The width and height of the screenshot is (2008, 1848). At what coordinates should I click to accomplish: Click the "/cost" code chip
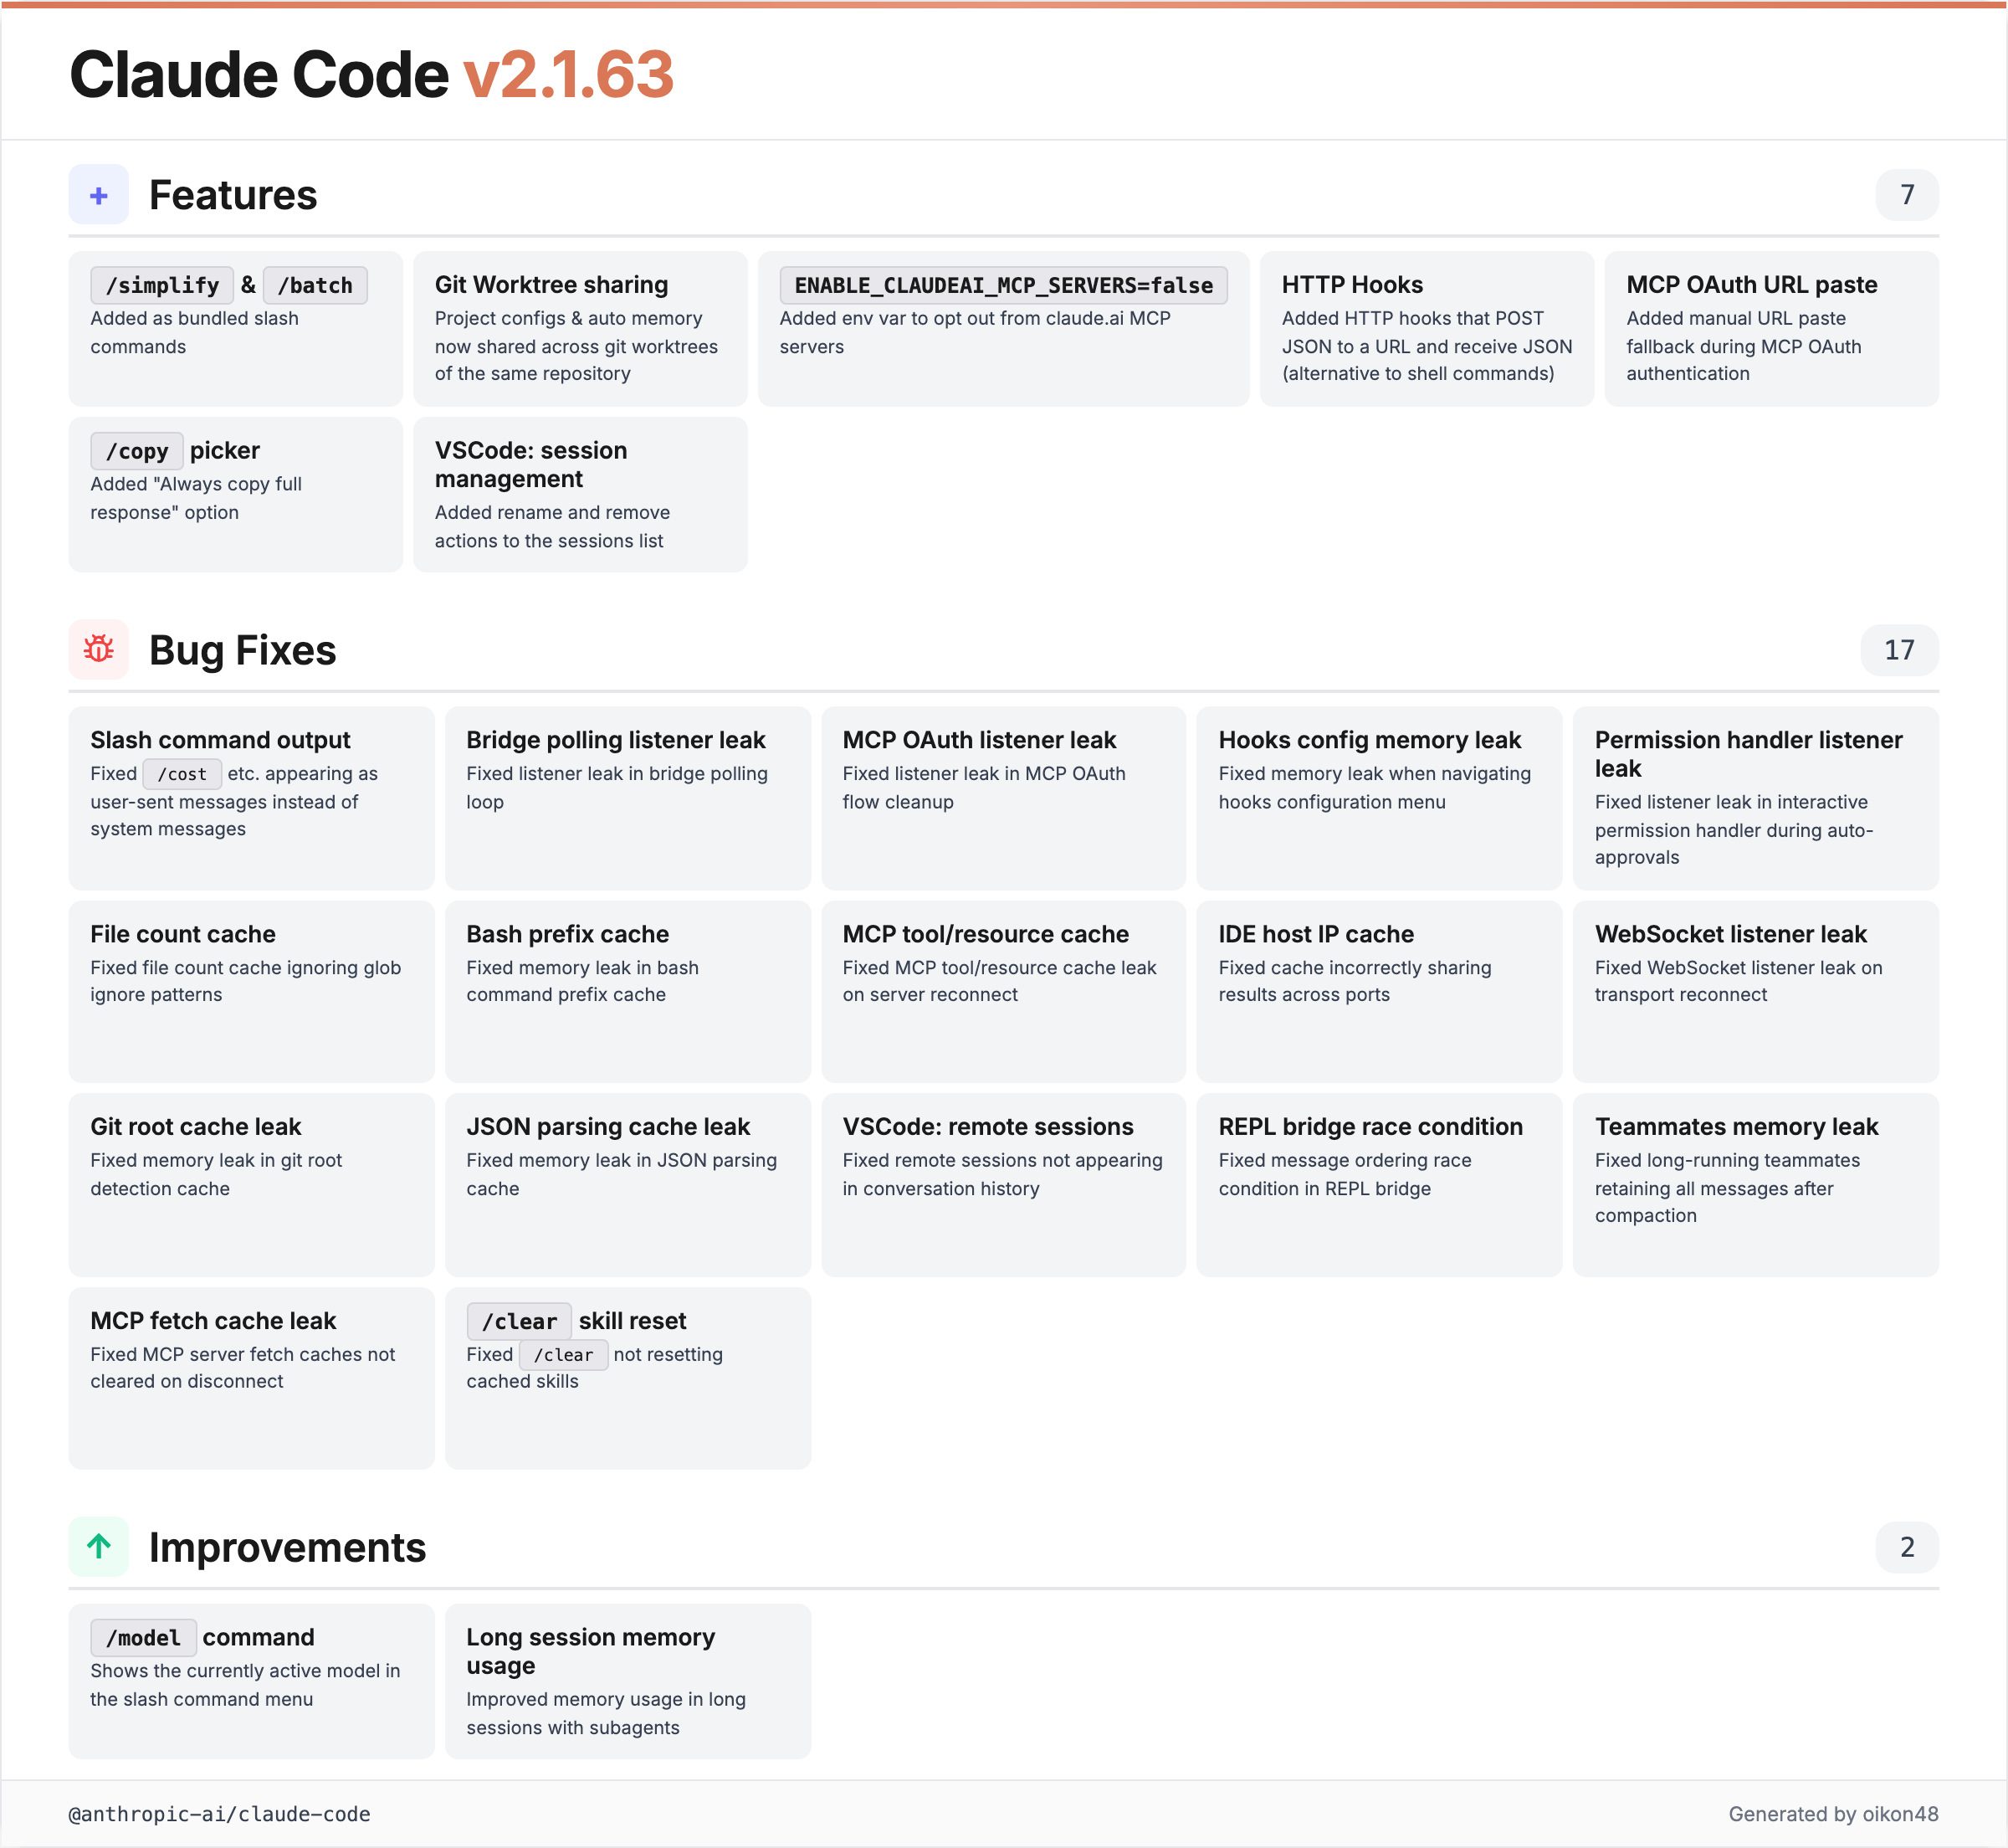click(182, 774)
